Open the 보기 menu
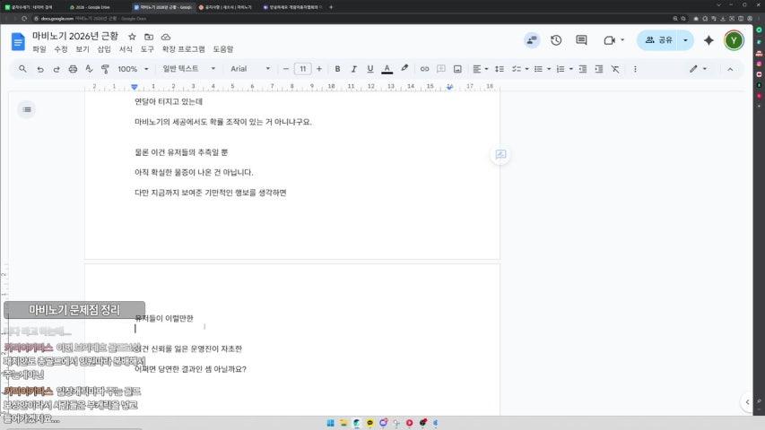The width and height of the screenshot is (765, 430). tap(83, 49)
